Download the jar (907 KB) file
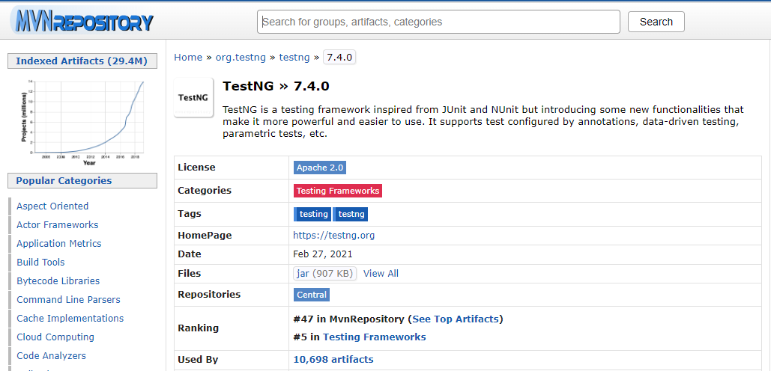 (x=324, y=273)
